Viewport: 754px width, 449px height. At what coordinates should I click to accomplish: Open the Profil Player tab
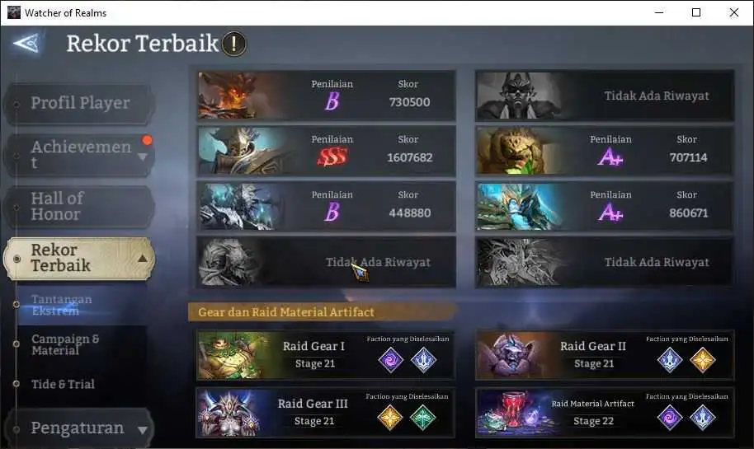click(79, 103)
